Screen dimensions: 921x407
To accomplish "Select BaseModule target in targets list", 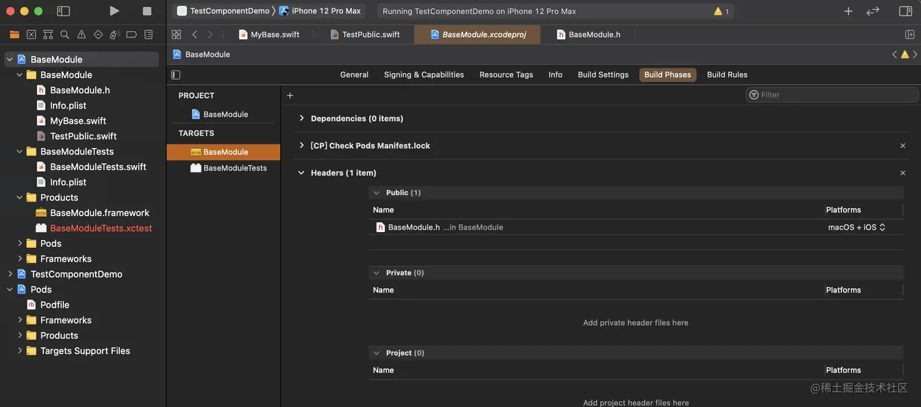I will tap(224, 152).
